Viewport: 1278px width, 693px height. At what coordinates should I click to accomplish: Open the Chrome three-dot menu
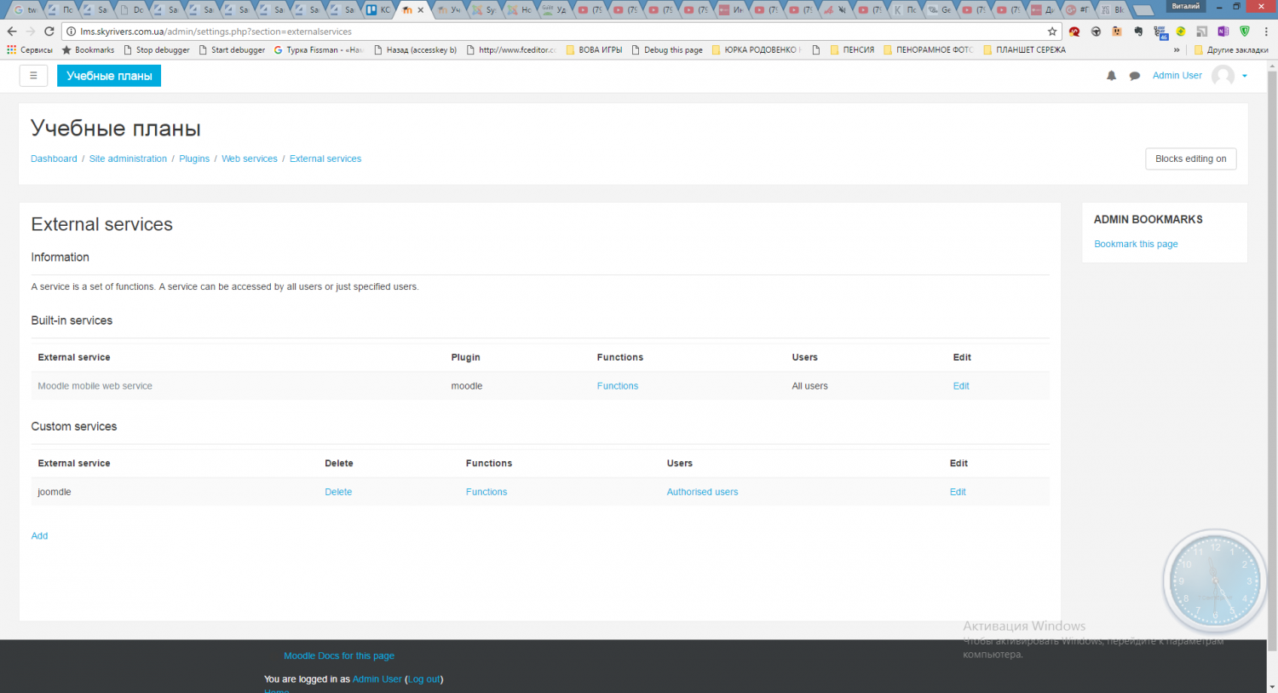click(x=1266, y=32)
